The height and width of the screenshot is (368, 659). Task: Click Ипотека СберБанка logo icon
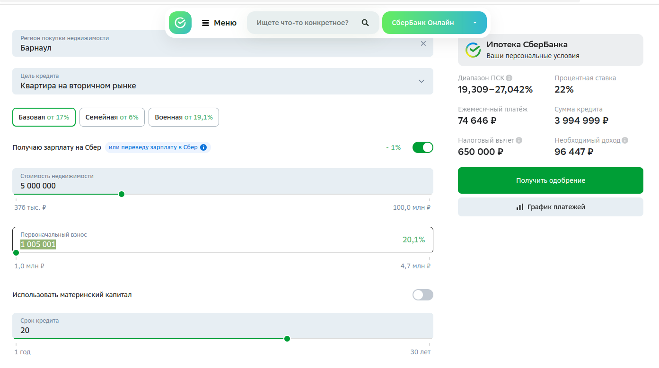[x=473, y=50]
